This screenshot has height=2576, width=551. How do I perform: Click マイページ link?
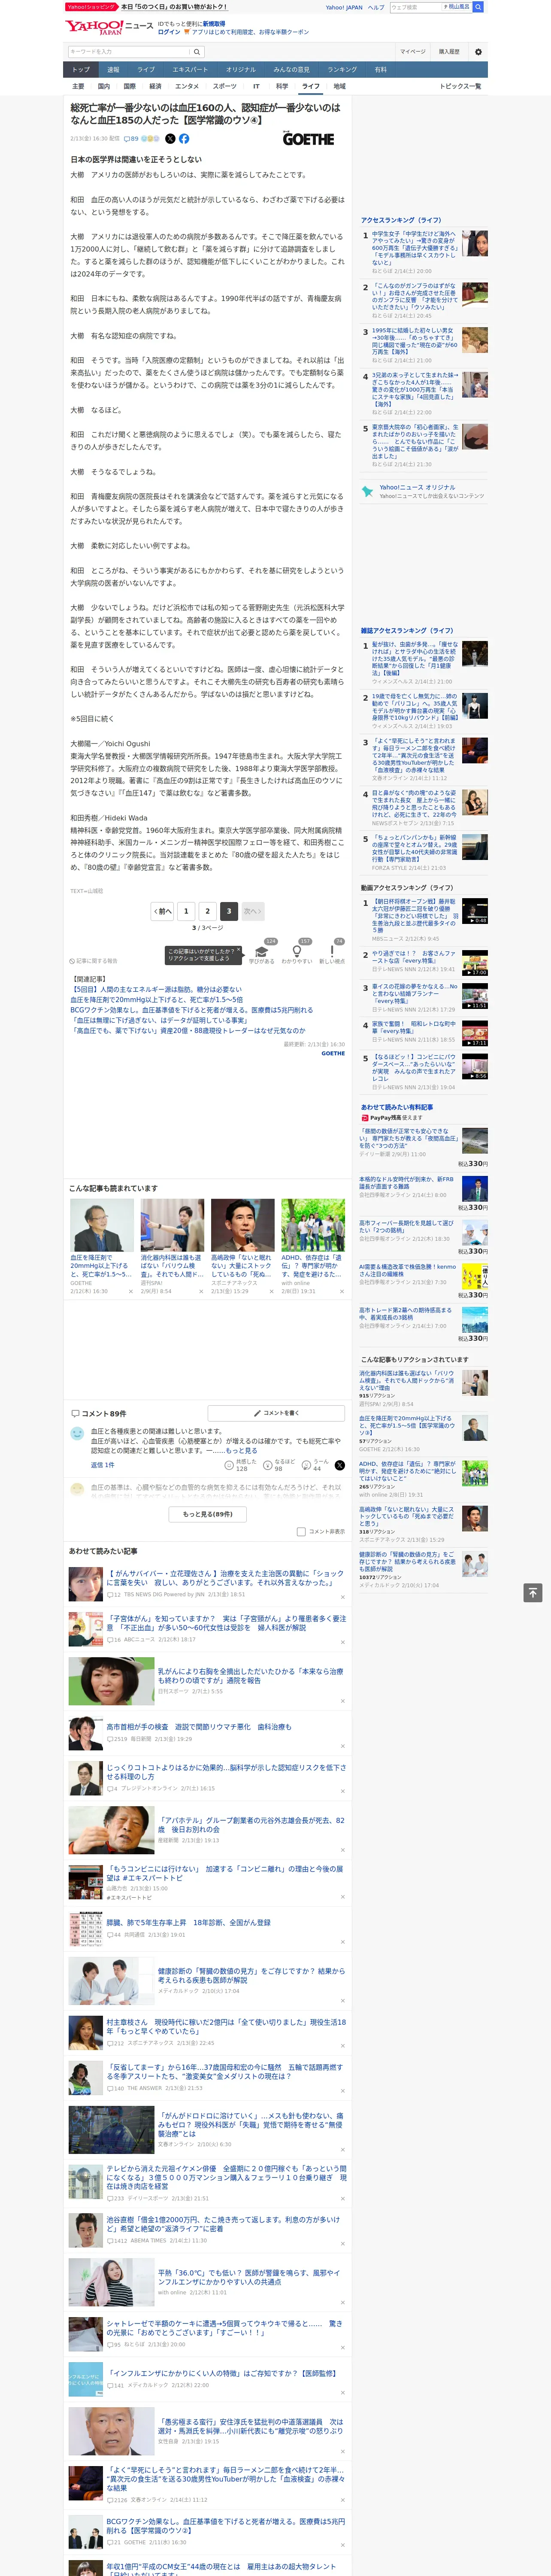click(413, 52)
